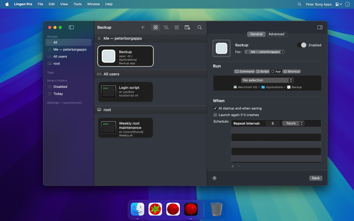
Task: Open Finder from the Dock
Action: point(138,209)
